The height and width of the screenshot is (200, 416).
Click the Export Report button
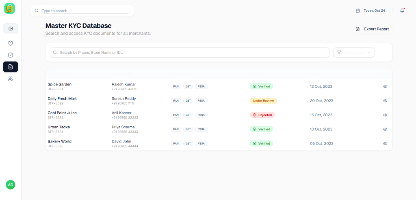372,29
